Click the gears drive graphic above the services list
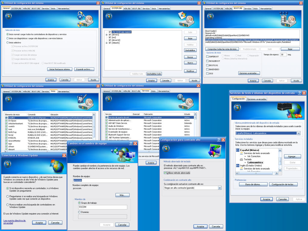The width and height of the screenshot is (308, 231). [x=185, y=102]
